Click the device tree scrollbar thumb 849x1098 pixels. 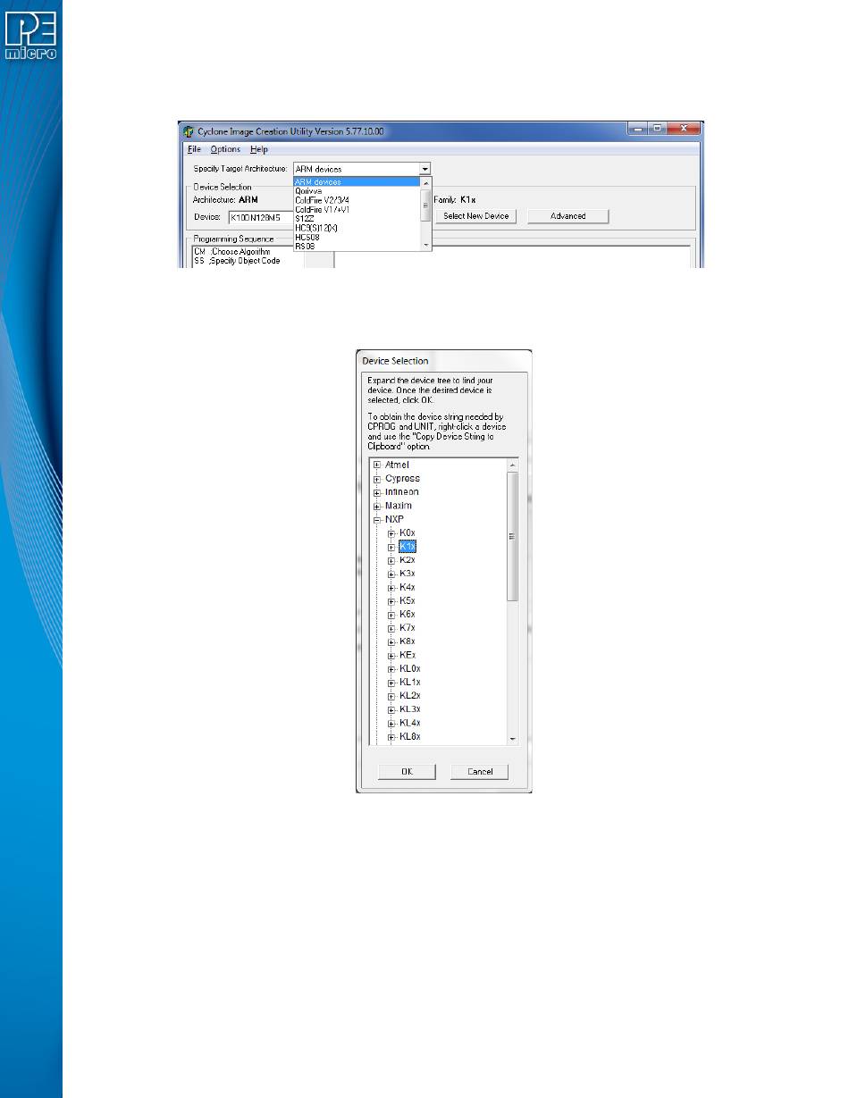pyautogui.click(x=512, y=536)
